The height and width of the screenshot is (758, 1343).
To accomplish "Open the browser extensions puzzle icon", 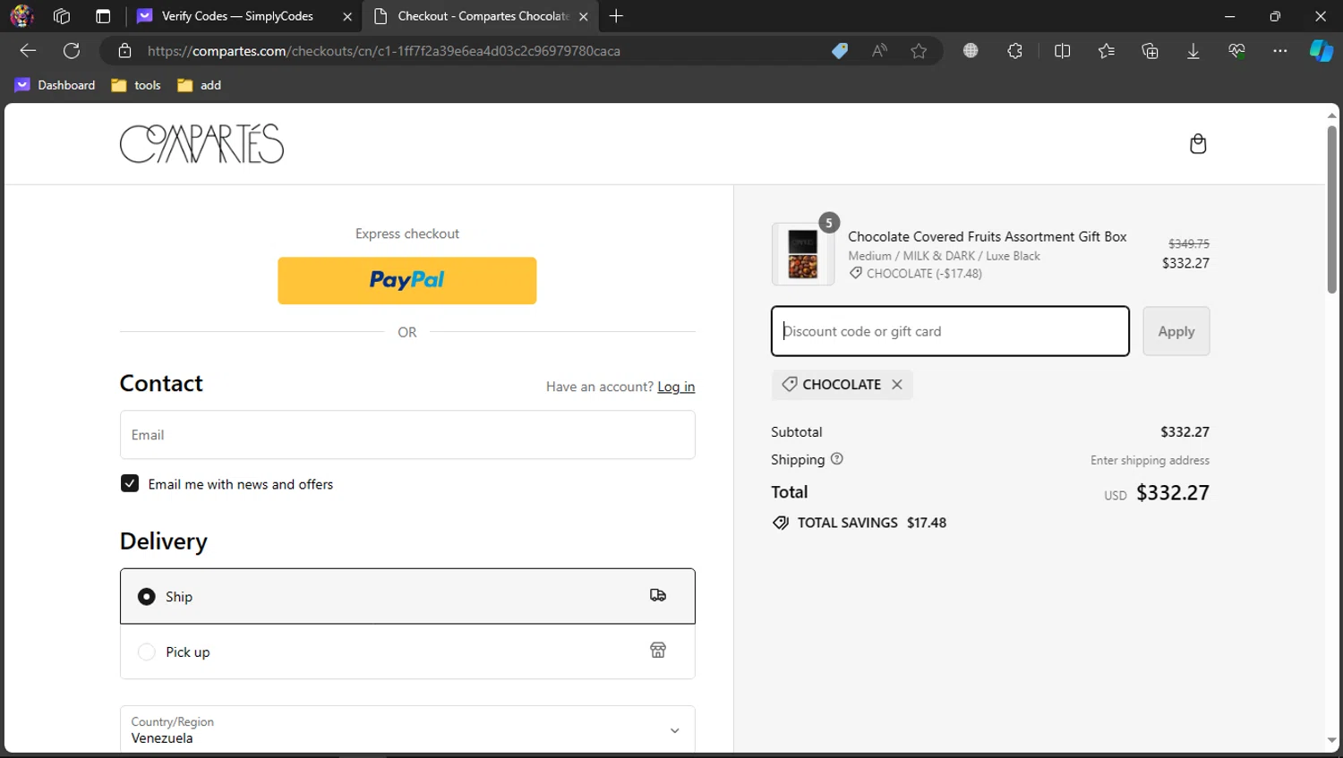I will click(1014, 51).
